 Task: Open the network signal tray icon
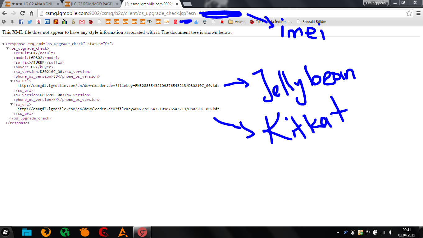pyautogui.click(x=383, y=232)
